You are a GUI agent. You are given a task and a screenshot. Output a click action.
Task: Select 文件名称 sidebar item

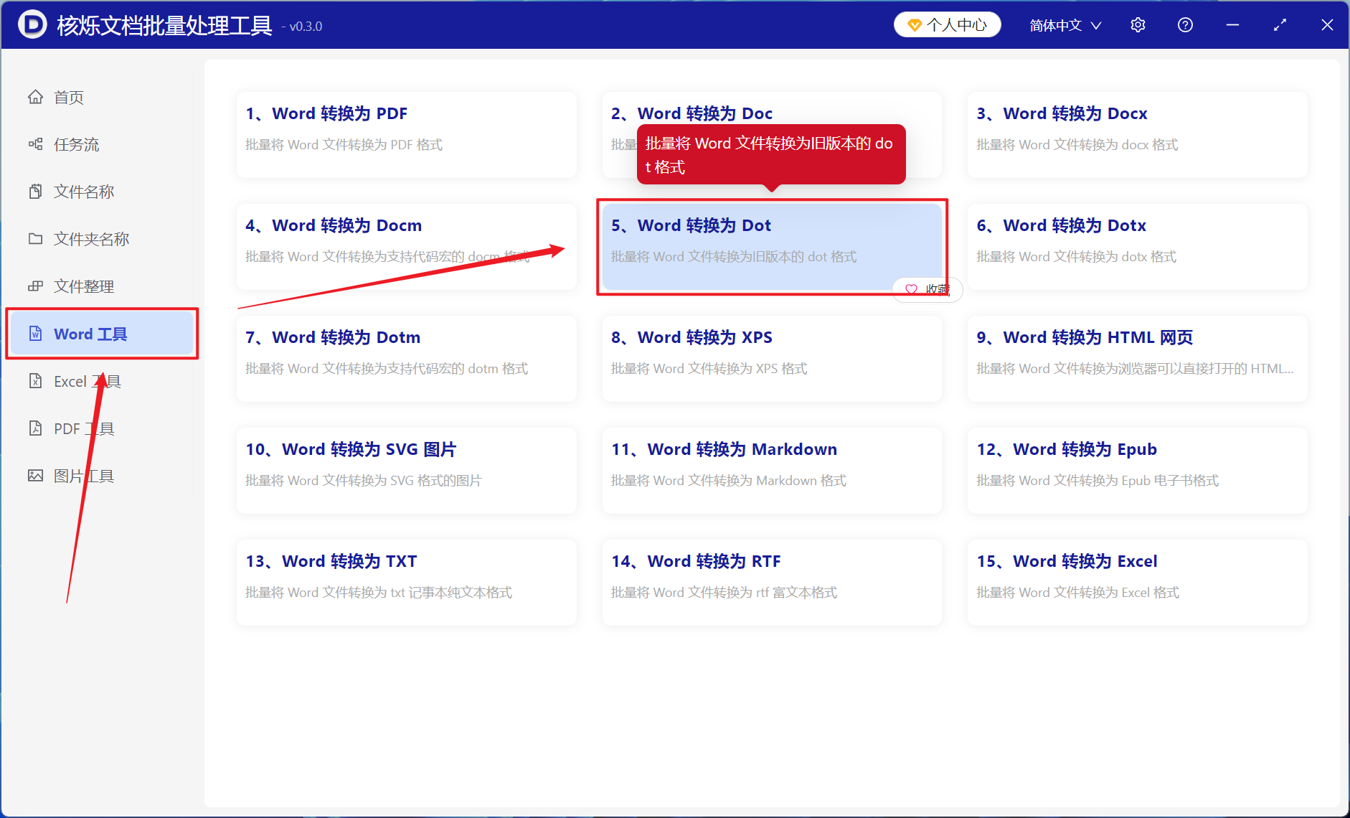click(100, 192)
